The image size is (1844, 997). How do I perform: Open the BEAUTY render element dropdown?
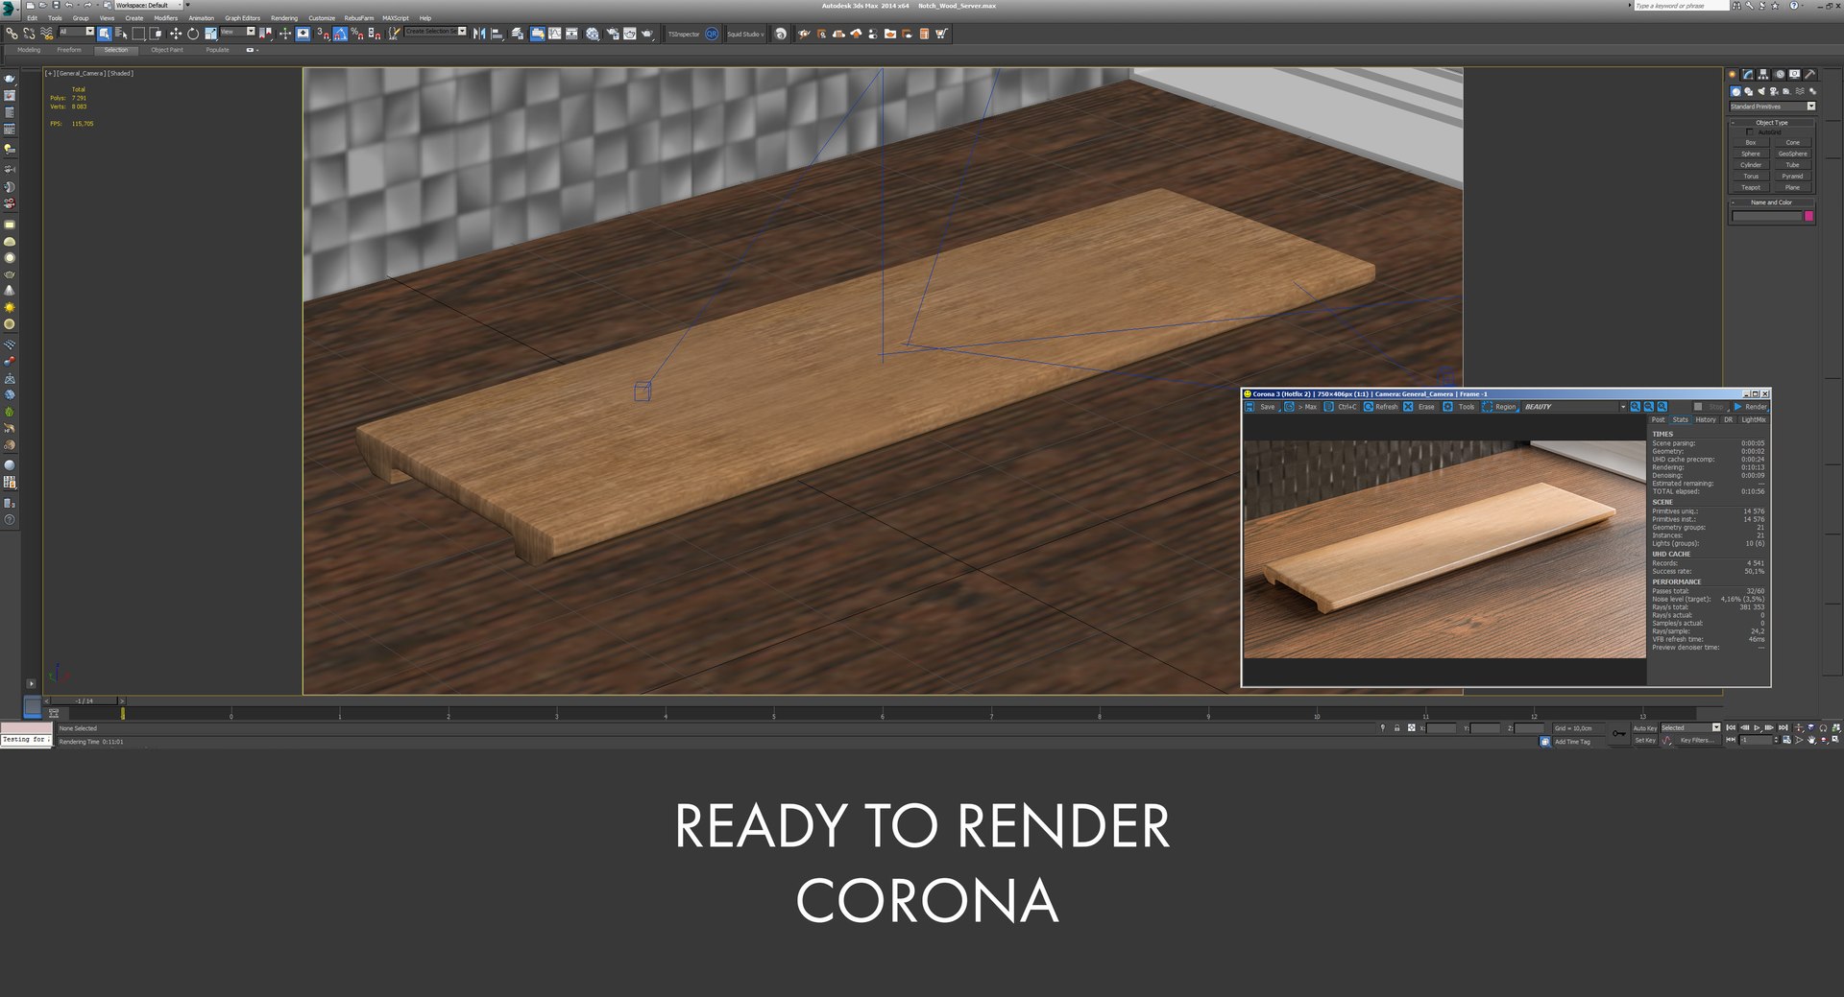tap(1575, 407)
